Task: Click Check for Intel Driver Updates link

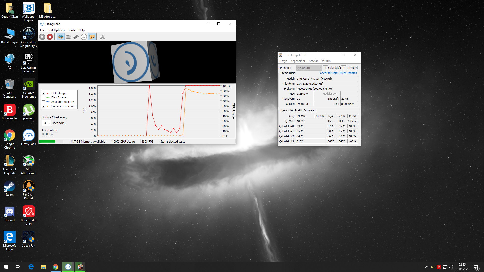Action: 338,73
